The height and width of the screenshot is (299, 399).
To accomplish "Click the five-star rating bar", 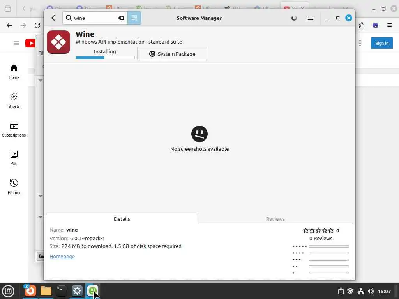I will [x=328, y=246].
